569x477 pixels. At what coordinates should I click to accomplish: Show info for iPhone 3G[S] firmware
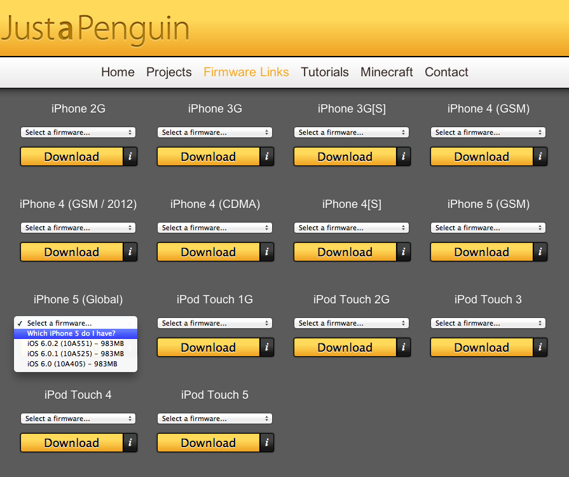pyautogui.click(x=404, y=156)
